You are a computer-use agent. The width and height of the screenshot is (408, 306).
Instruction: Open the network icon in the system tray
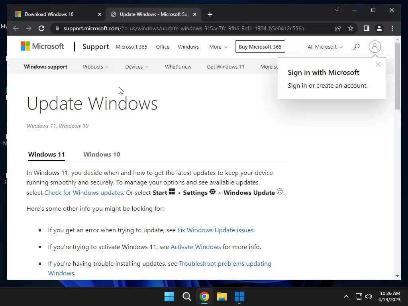click(x=359, y=296)
